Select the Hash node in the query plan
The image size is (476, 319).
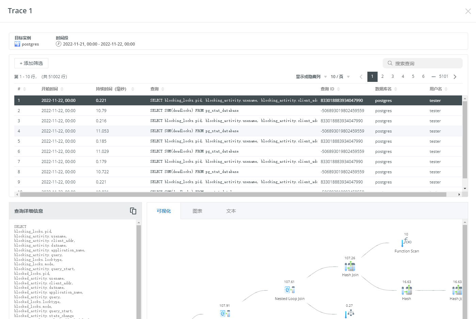(x=406, y=289)
